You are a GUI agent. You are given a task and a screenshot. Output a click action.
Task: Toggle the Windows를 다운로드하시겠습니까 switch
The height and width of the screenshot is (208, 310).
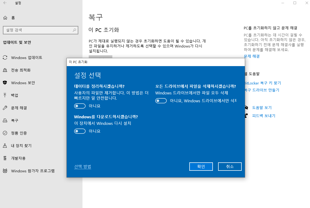[80, 131]
